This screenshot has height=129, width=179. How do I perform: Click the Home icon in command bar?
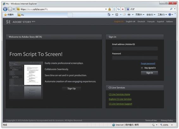[x=109, y=15]
